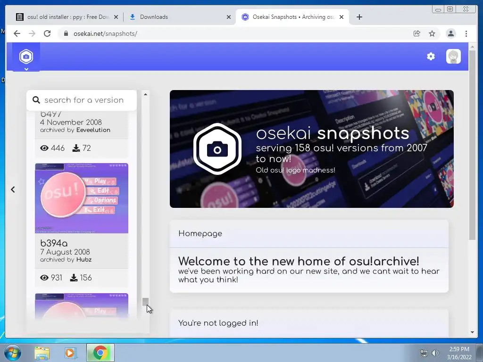483x362 pixels.
Task: Reload the page with the refresh button
Action: coord(47,33)
